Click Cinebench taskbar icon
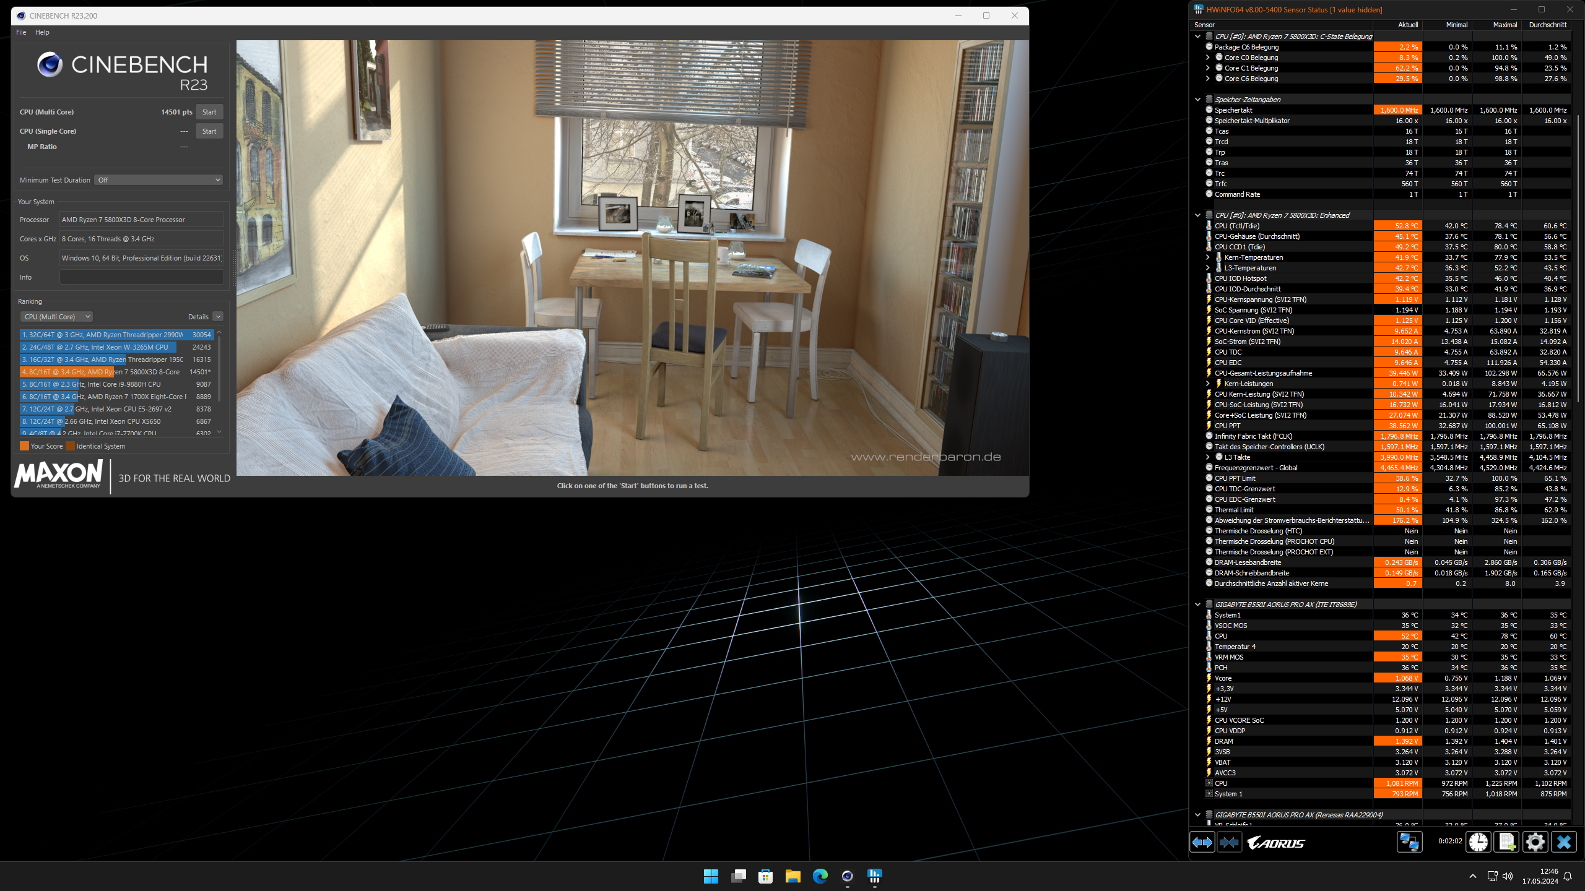 pyautogui.click(x=847, y=876)
